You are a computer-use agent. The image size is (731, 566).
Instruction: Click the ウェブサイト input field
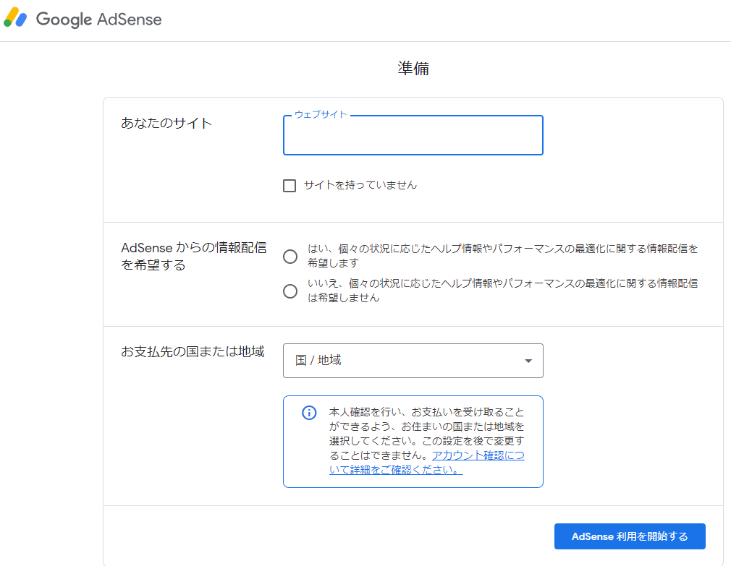pos(413,135)
